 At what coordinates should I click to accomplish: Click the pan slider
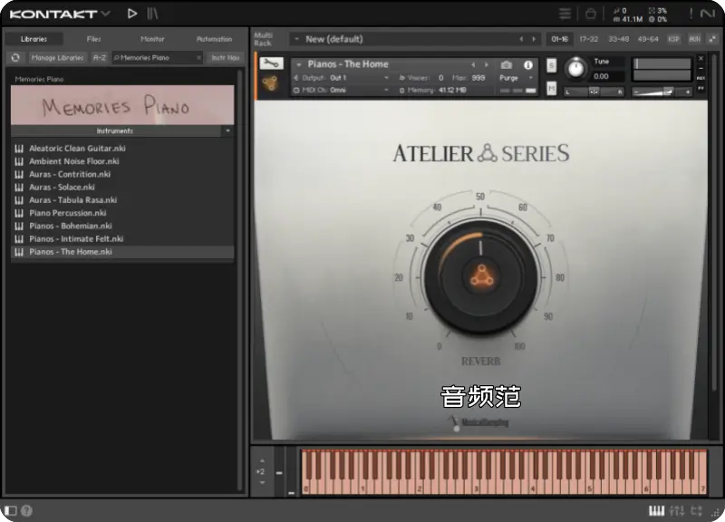coord(594,92)
